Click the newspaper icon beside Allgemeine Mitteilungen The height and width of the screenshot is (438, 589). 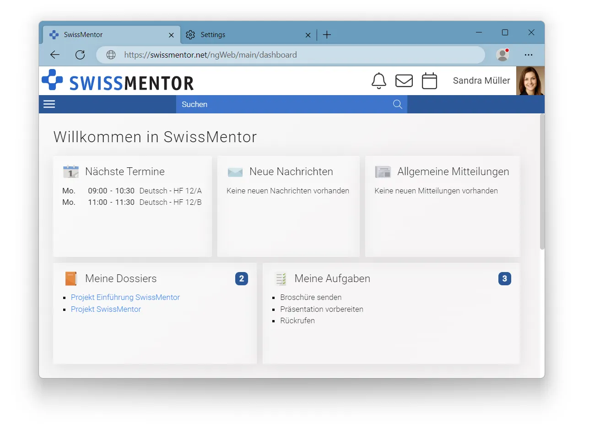383,171
